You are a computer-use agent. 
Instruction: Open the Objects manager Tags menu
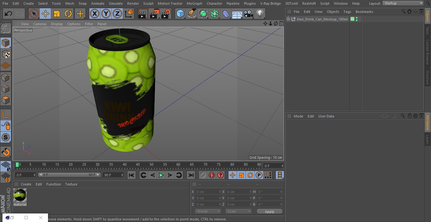tap(347, 12)
